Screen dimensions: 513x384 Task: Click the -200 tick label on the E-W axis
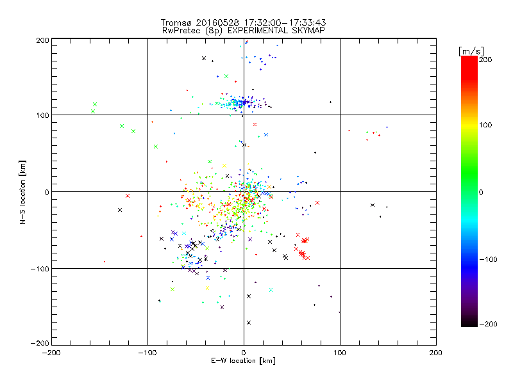tap(51, 353)
